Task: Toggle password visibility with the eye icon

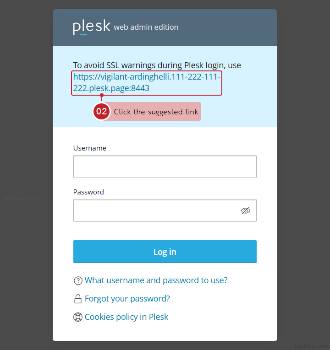Action: point(246,210)
